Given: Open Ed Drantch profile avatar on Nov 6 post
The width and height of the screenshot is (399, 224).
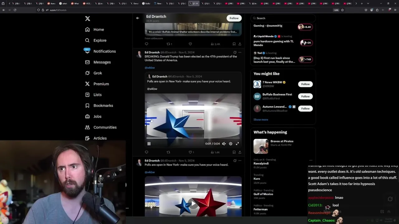Looking at the screenshot, I should (x=139, y=55).
